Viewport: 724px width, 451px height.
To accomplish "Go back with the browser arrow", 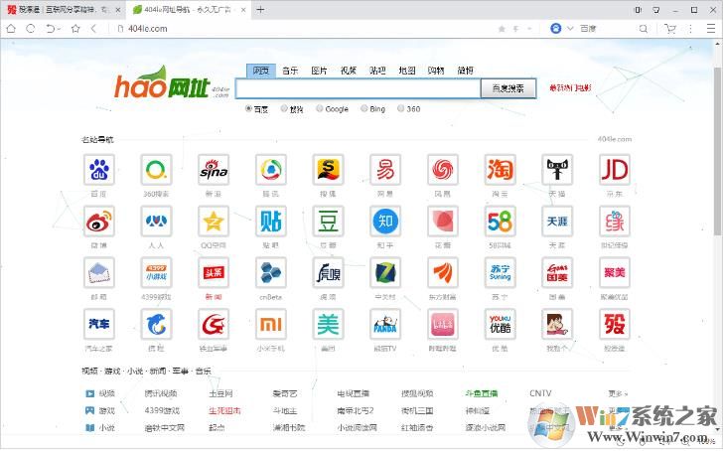I will [x=93, y=29].
